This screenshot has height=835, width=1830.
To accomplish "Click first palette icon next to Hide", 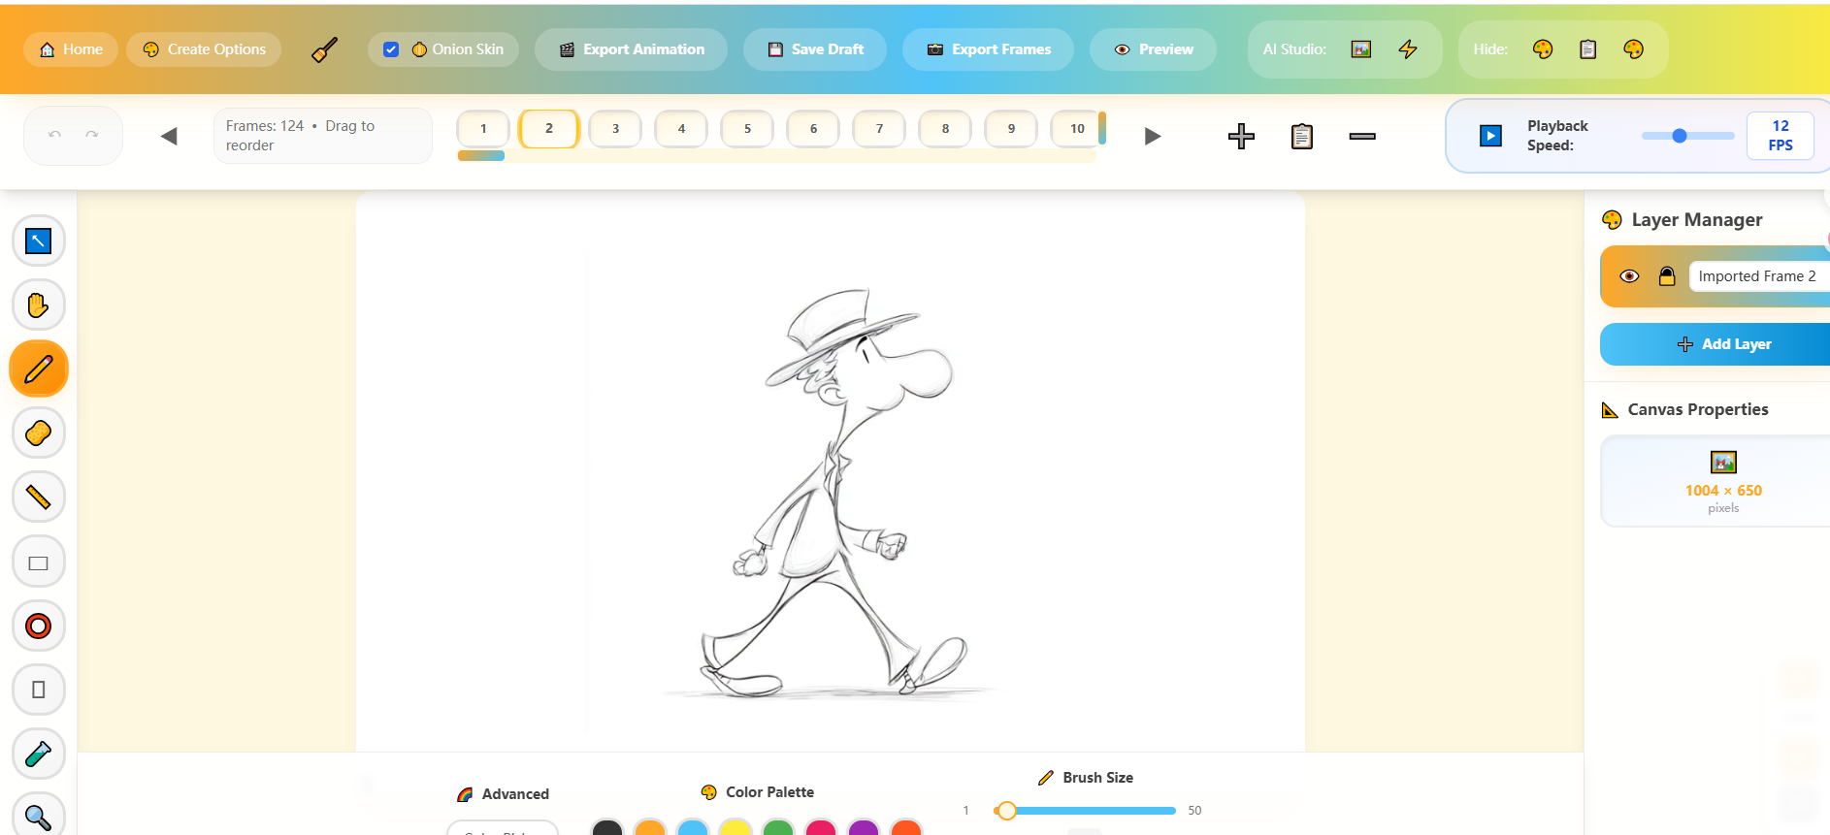I will pyautogui.click(x=1543, y=49).
